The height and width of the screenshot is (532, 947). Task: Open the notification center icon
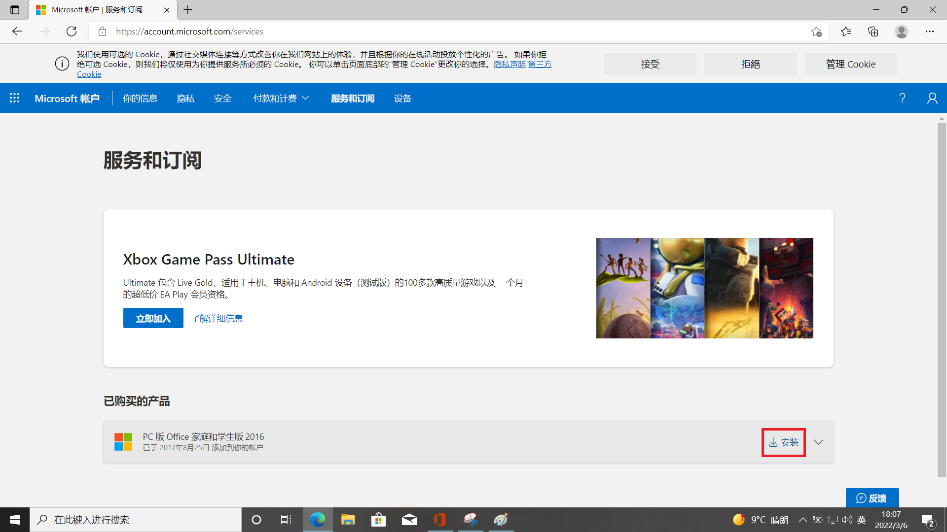pos(928,520)
